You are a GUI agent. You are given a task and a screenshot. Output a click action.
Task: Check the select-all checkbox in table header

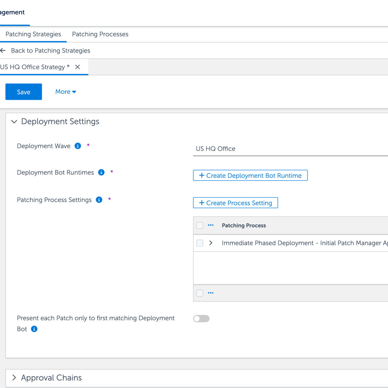[200, 225]
